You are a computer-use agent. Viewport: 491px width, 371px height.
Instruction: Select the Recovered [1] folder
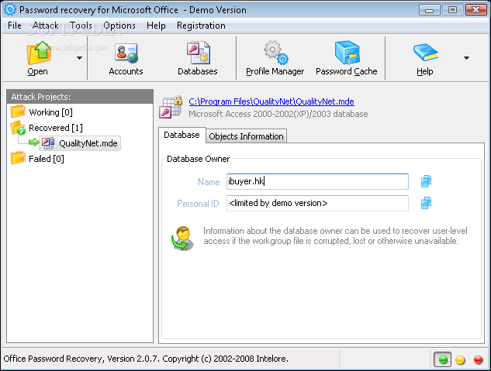click(x=56, y=128)
